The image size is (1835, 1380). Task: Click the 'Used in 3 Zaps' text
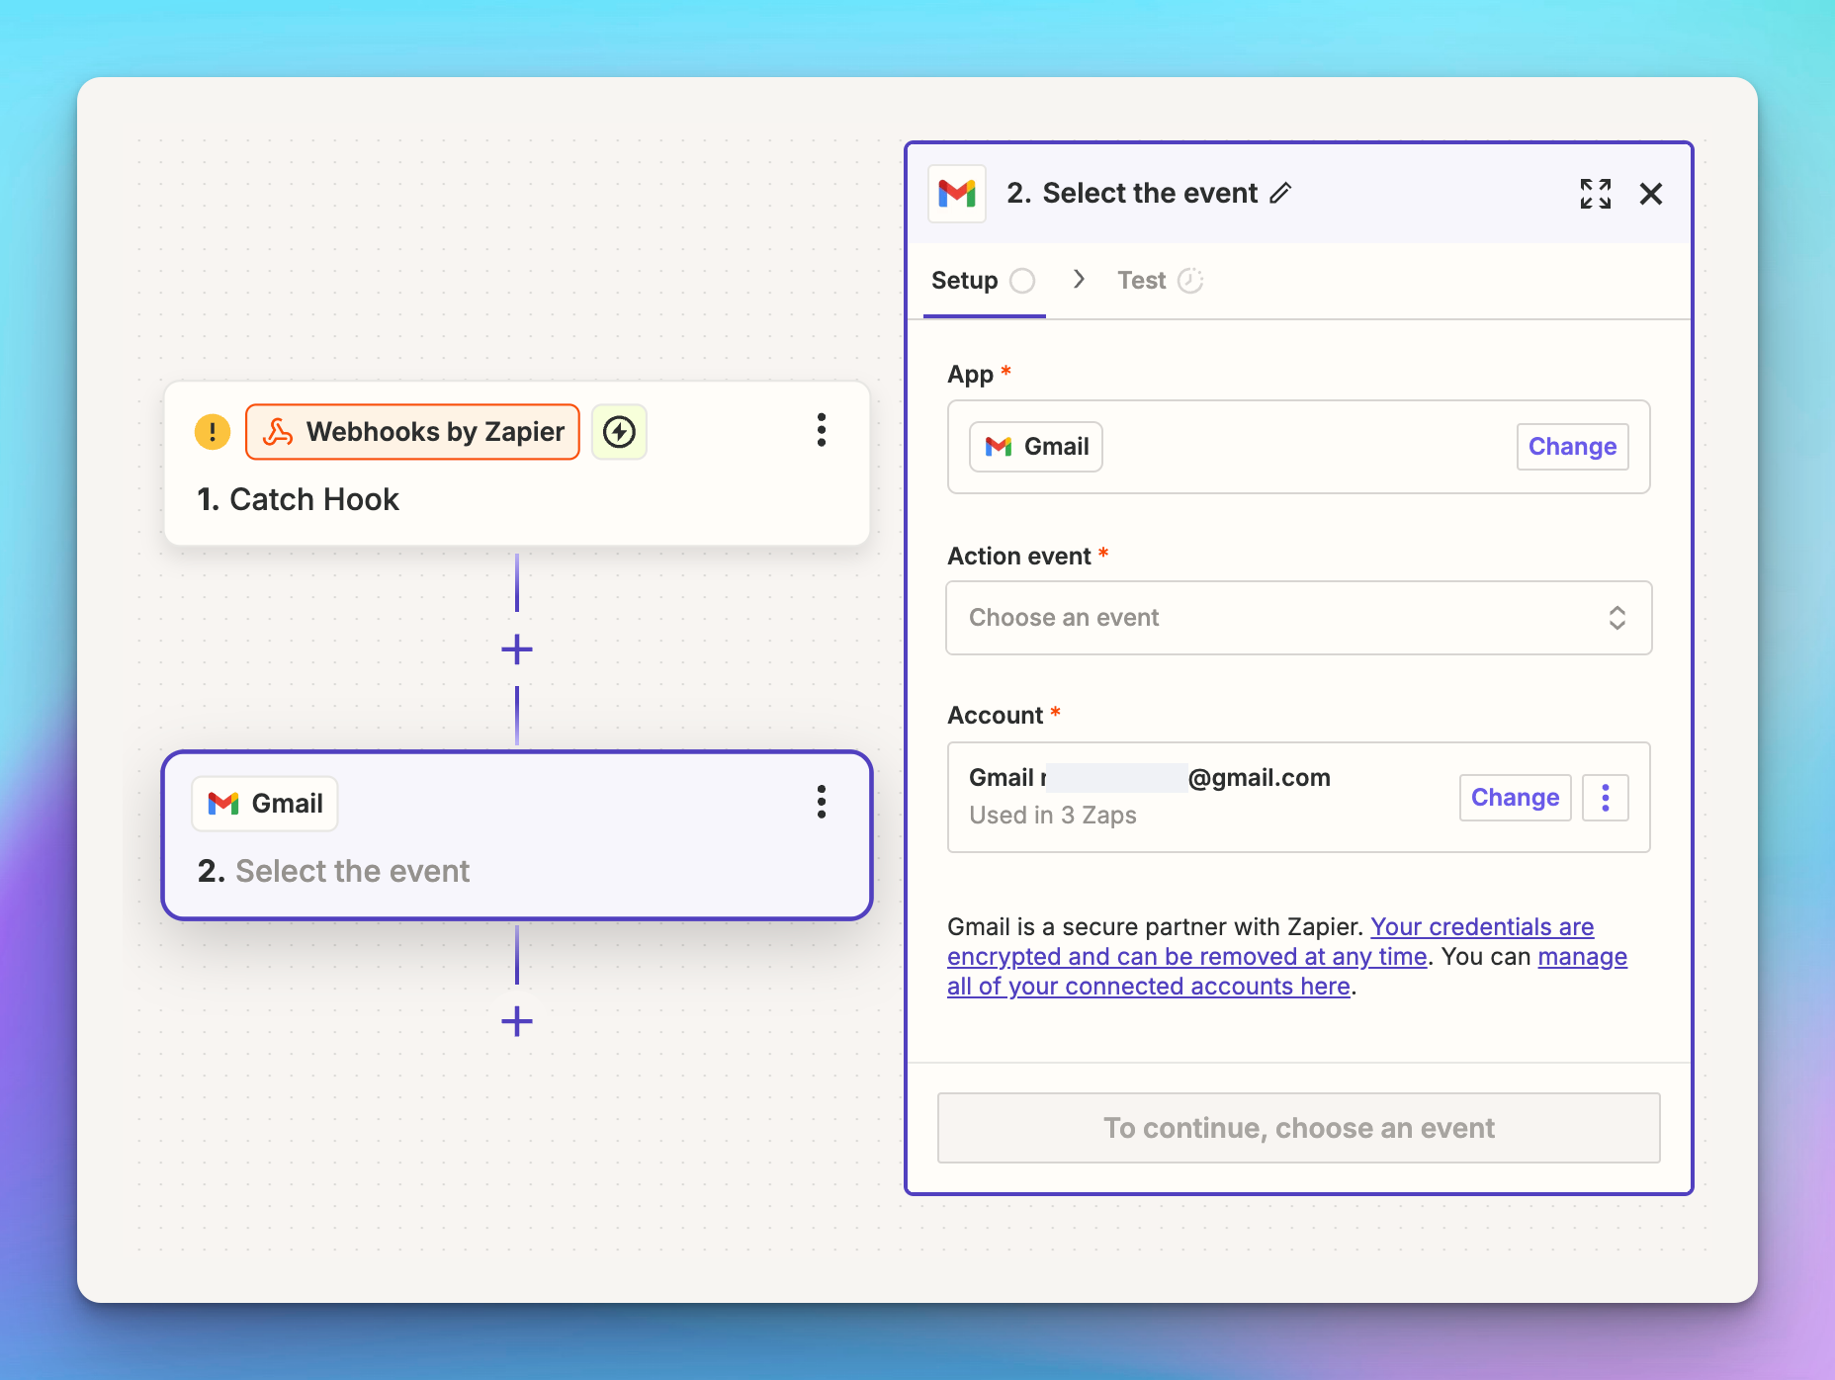[1053, 816]
